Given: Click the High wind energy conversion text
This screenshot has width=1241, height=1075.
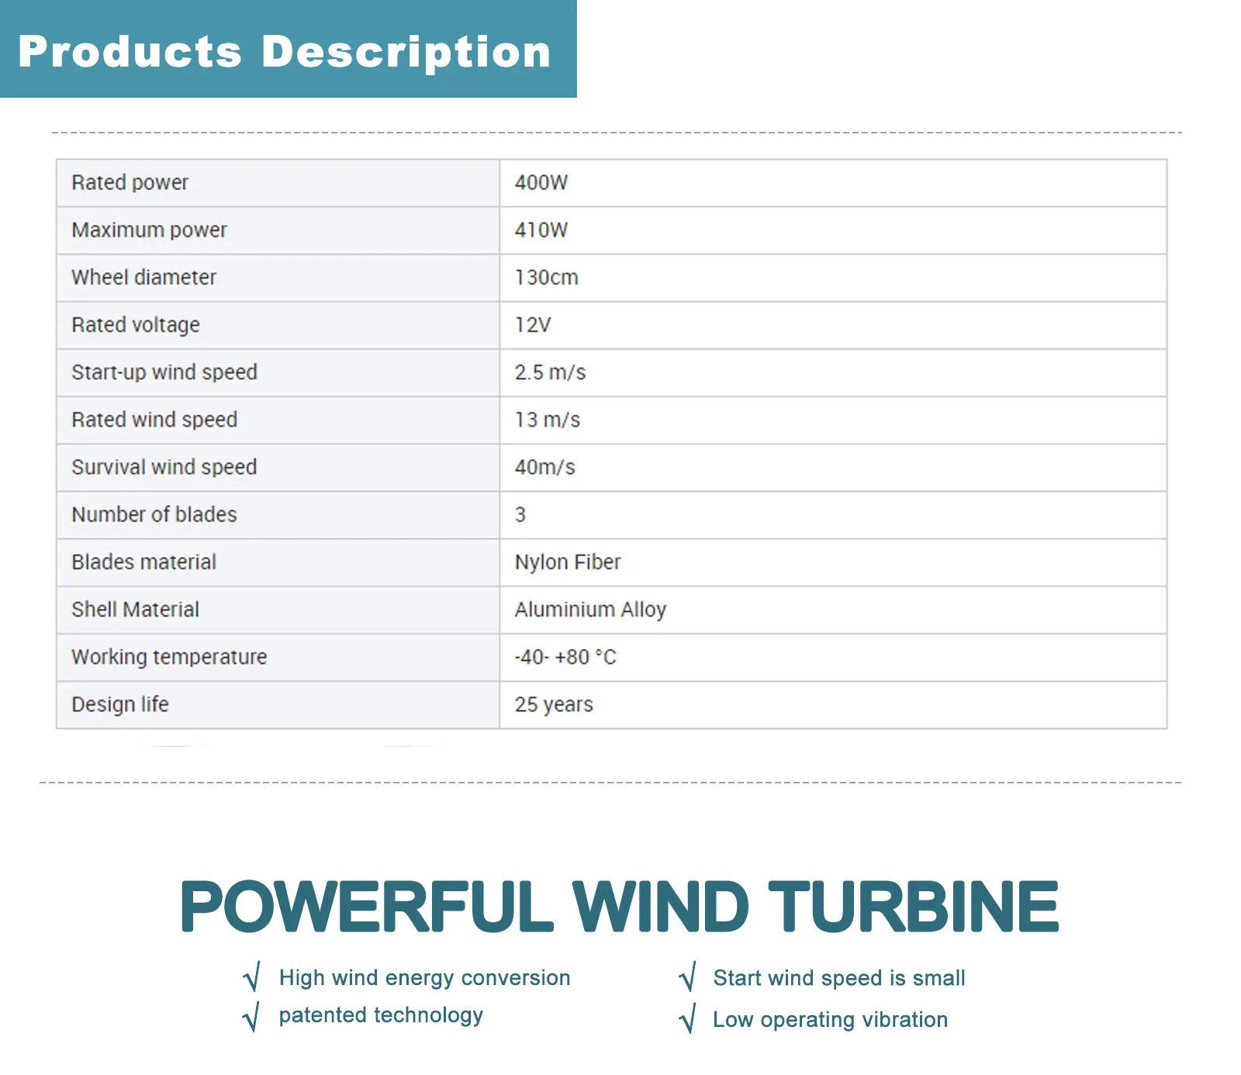Looking at the screenshot, I should pos(424,977).
